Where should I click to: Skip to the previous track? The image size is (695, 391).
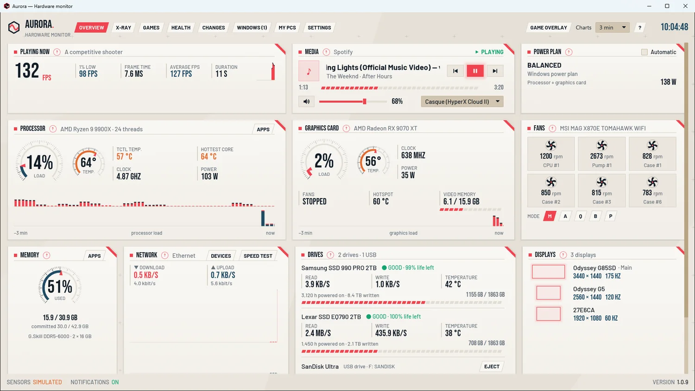[455, 71]
